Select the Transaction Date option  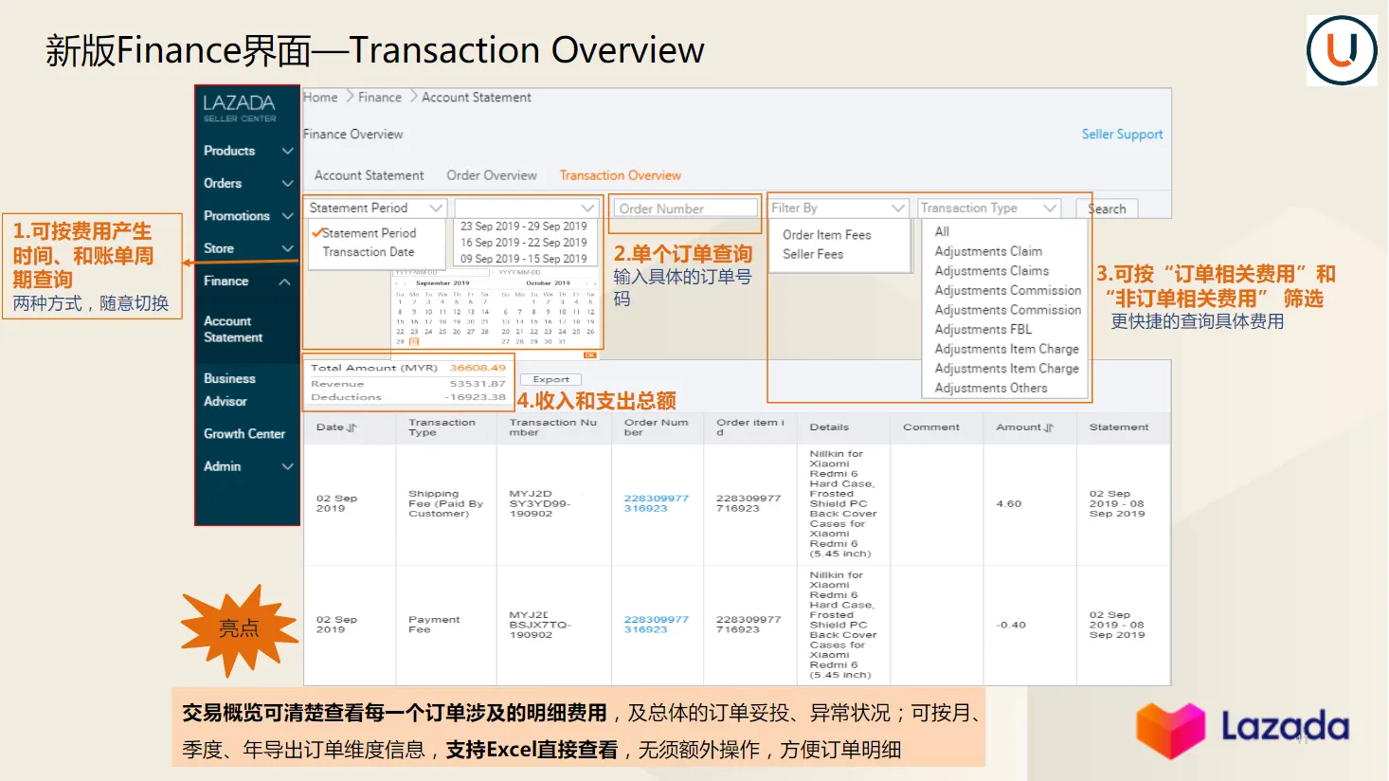click(370, 251)
